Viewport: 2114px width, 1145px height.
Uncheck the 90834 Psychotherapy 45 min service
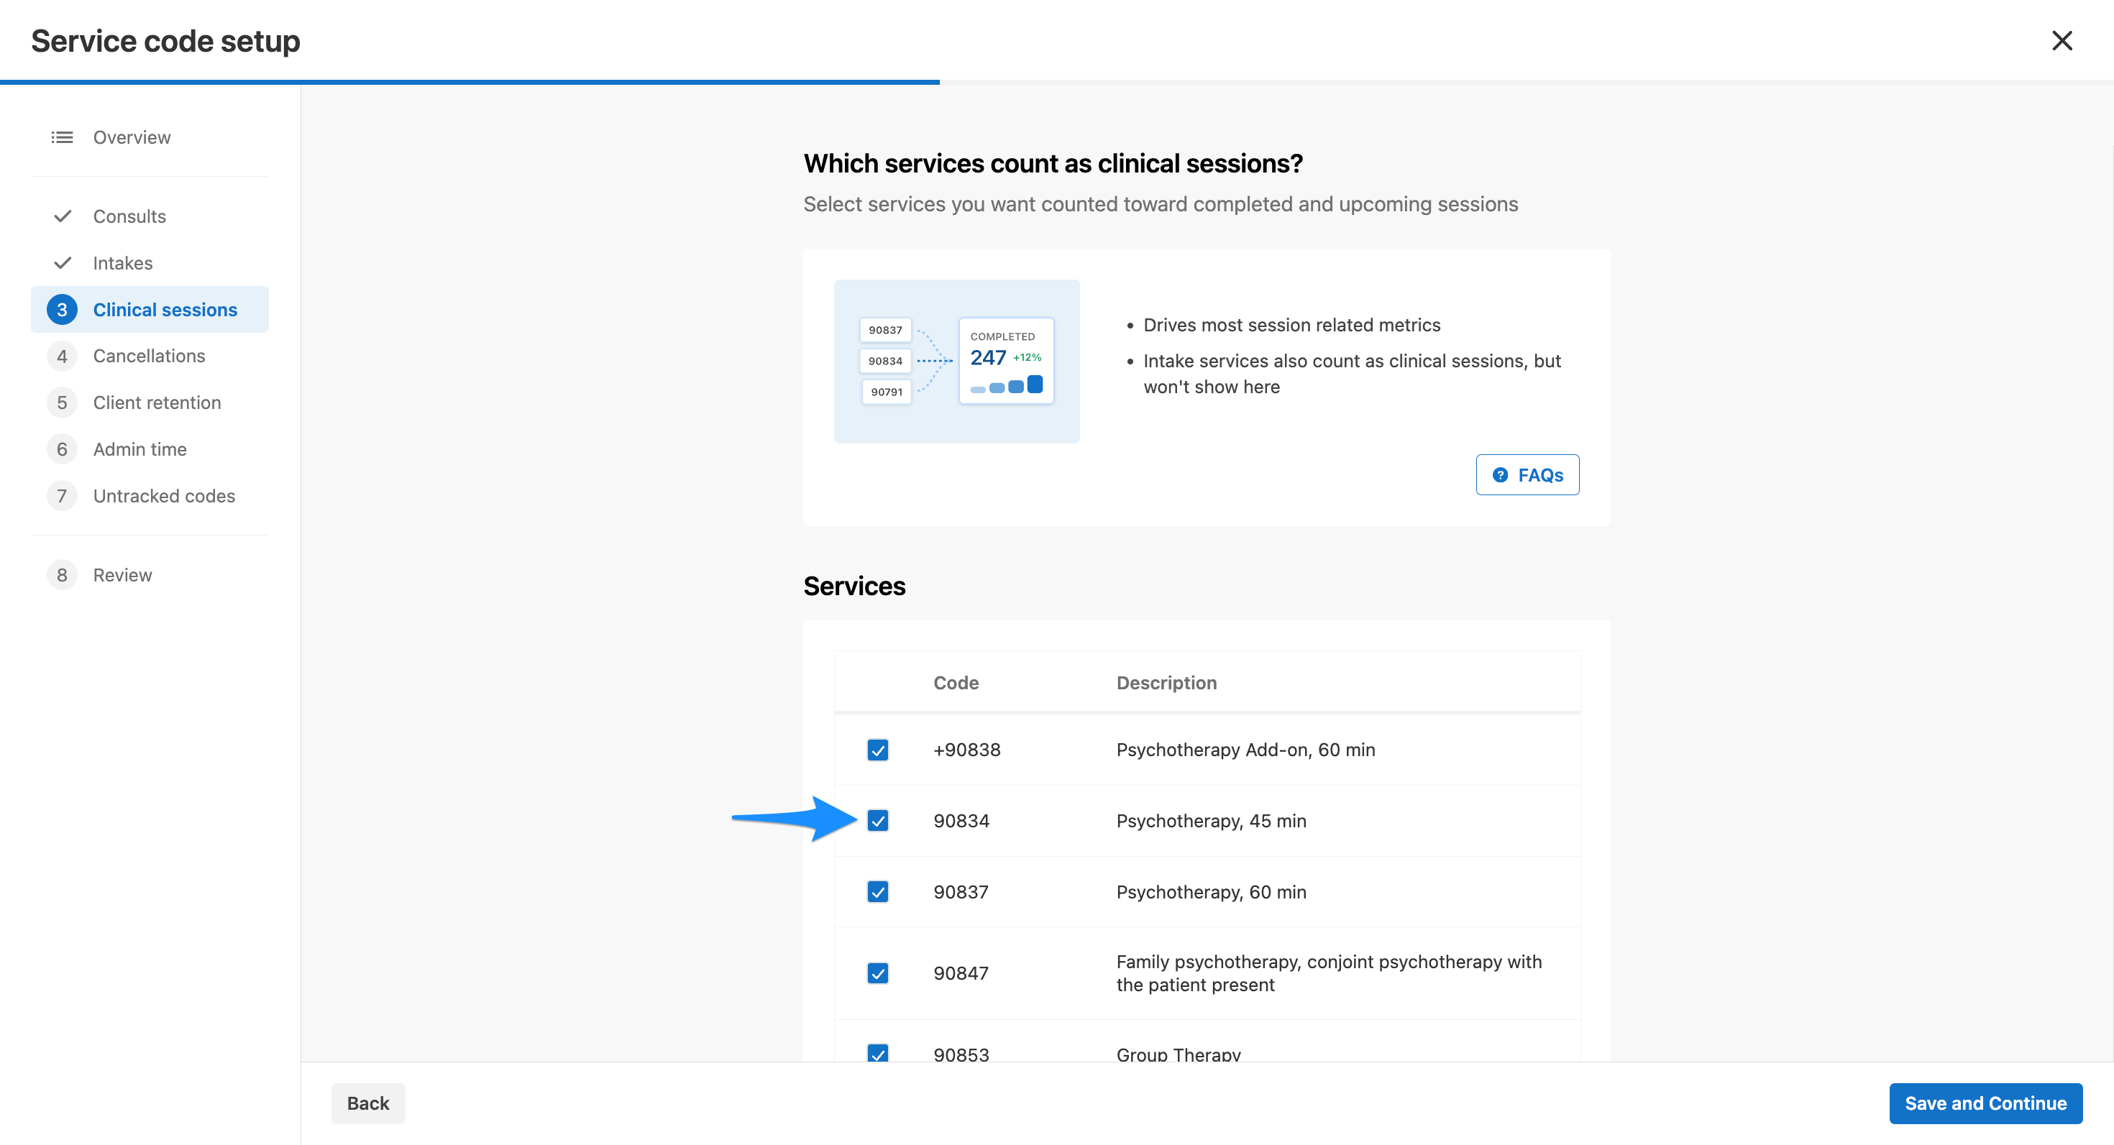point(877,821)
